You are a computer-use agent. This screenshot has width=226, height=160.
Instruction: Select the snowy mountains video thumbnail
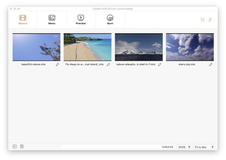pos(139,47)
